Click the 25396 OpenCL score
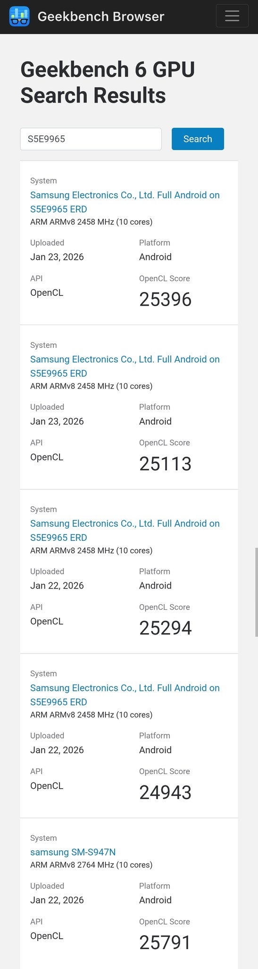The width and height of the screenshot is (258, 969). (166, 300)
